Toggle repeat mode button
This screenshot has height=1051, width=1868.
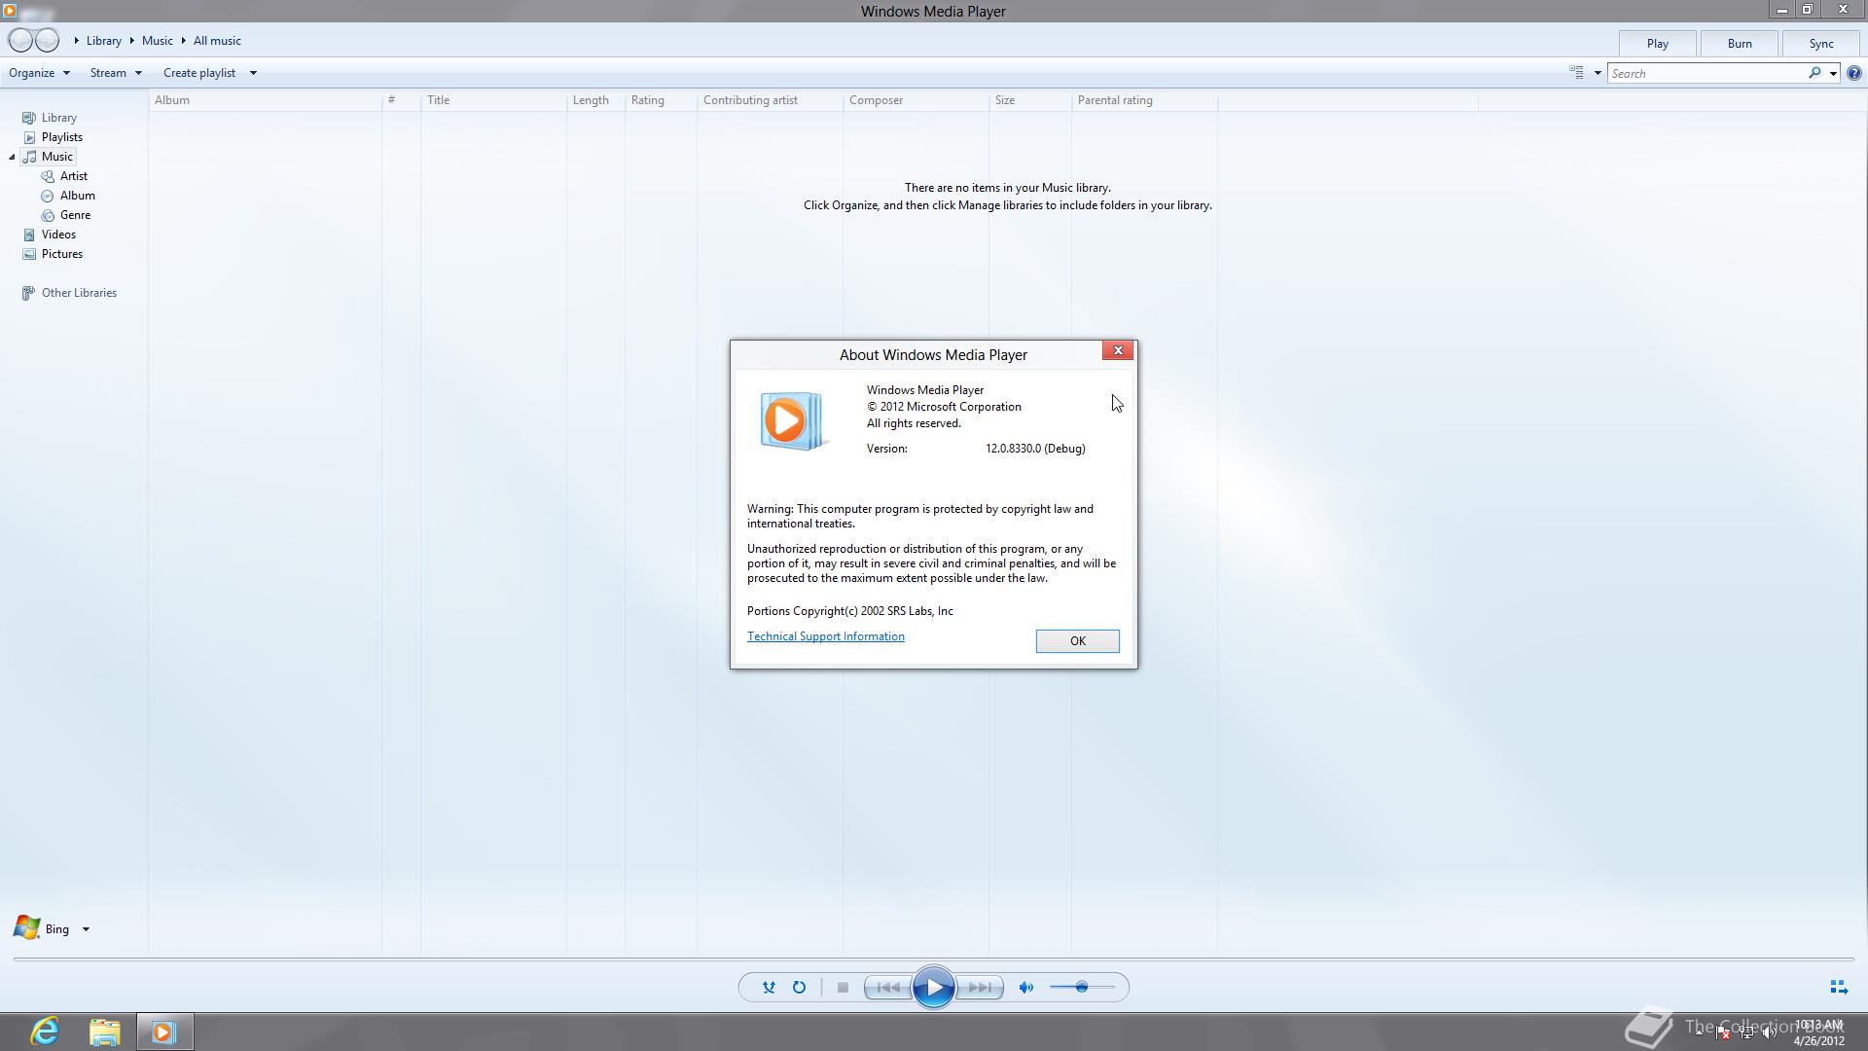pyautogui.click(x=799, y=988)
